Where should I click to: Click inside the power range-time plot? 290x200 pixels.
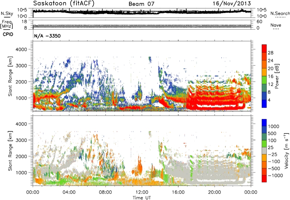point(142,76)
